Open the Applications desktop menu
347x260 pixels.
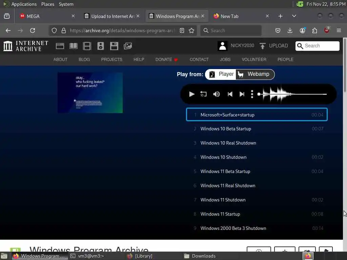pyautogui.click(x=24, y=4)
